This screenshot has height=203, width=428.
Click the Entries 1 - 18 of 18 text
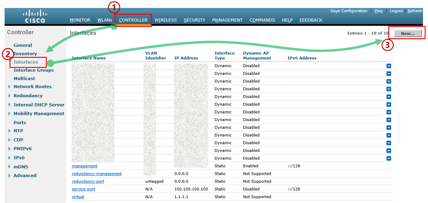tap(368, 33)
